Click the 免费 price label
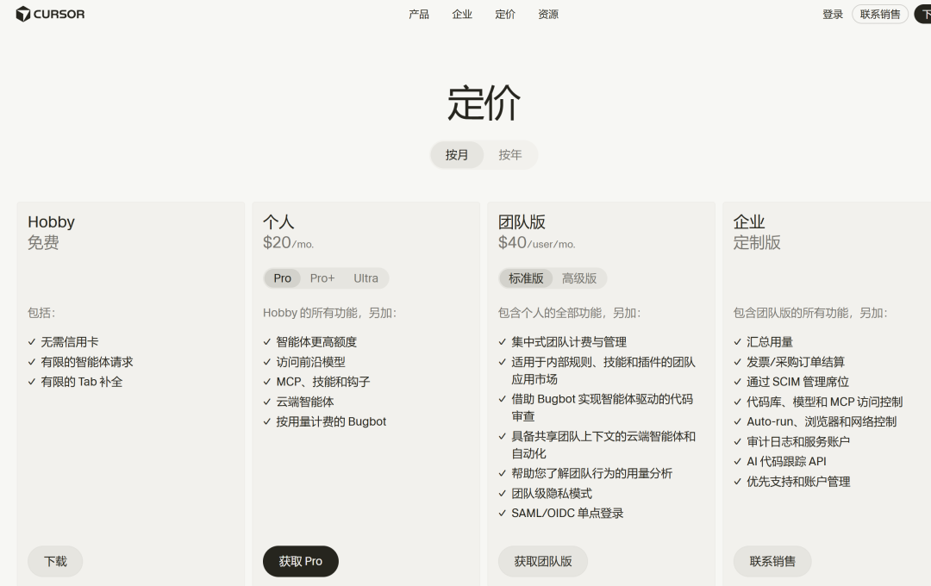 (x=43, y=243)
